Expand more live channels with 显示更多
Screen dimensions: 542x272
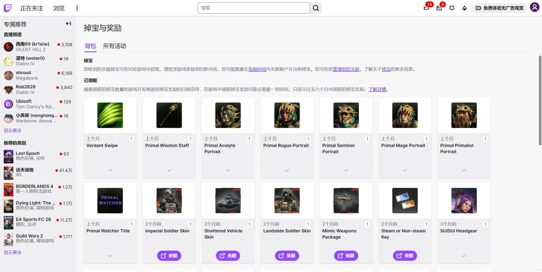tap(13, 131)
